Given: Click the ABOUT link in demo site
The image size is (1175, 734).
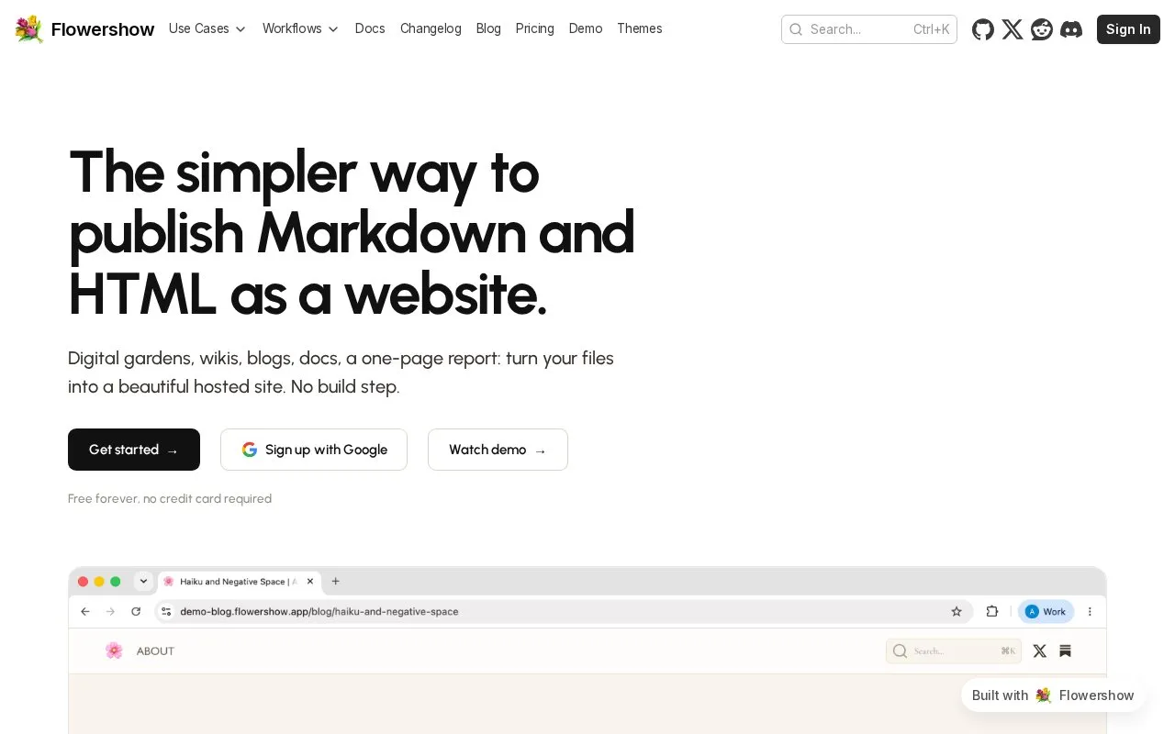Looking at the screenshot, I should [x=155, y=651].
